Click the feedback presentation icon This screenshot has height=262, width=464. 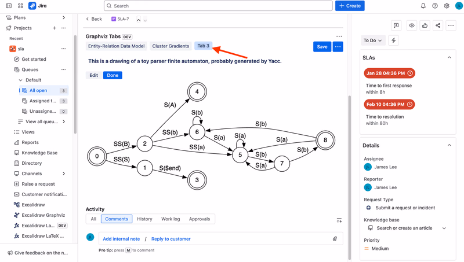click(x=396, y=25)
